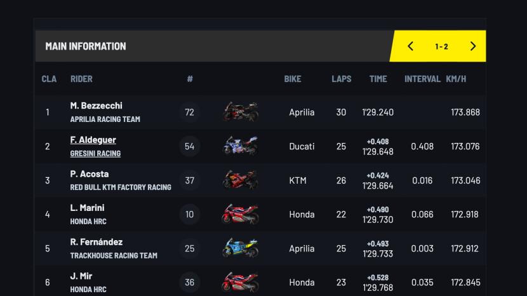The height and width of the screenshot is (296, 527).
Task: Click the Main Information section header
Action: click(86, 46)
